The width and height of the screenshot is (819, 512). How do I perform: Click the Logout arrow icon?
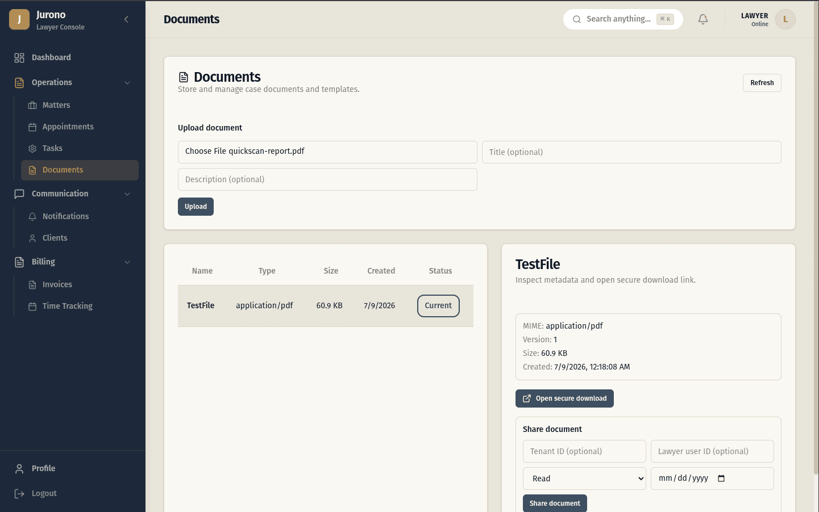coord(19,493)
